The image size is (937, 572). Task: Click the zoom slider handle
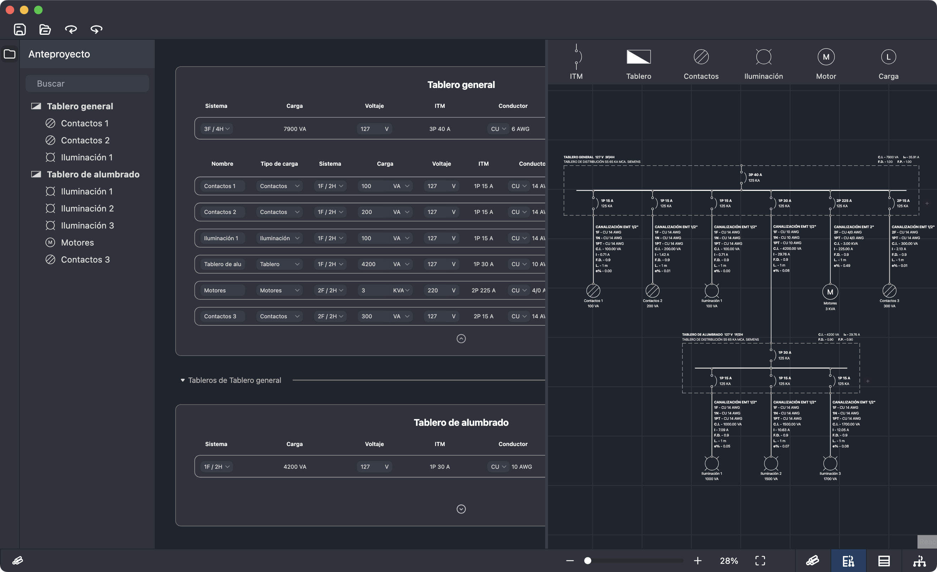[587, 560]
